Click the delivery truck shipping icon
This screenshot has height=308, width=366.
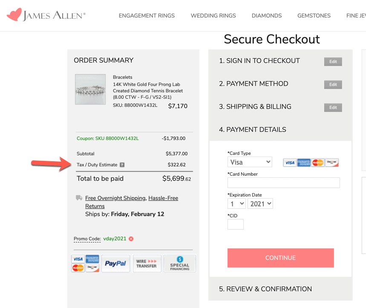pyautogui.click(x=79, y=198)
